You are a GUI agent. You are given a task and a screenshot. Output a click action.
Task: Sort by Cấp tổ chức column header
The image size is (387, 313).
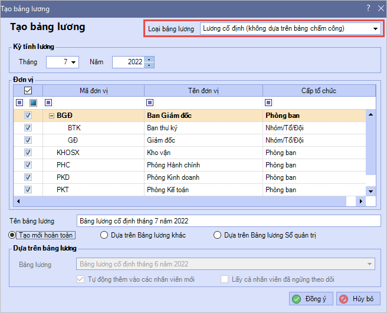(x=319, y=91)
